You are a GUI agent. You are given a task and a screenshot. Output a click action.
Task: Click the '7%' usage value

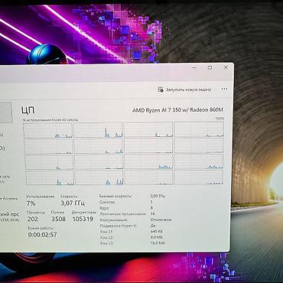pos(31,203)
